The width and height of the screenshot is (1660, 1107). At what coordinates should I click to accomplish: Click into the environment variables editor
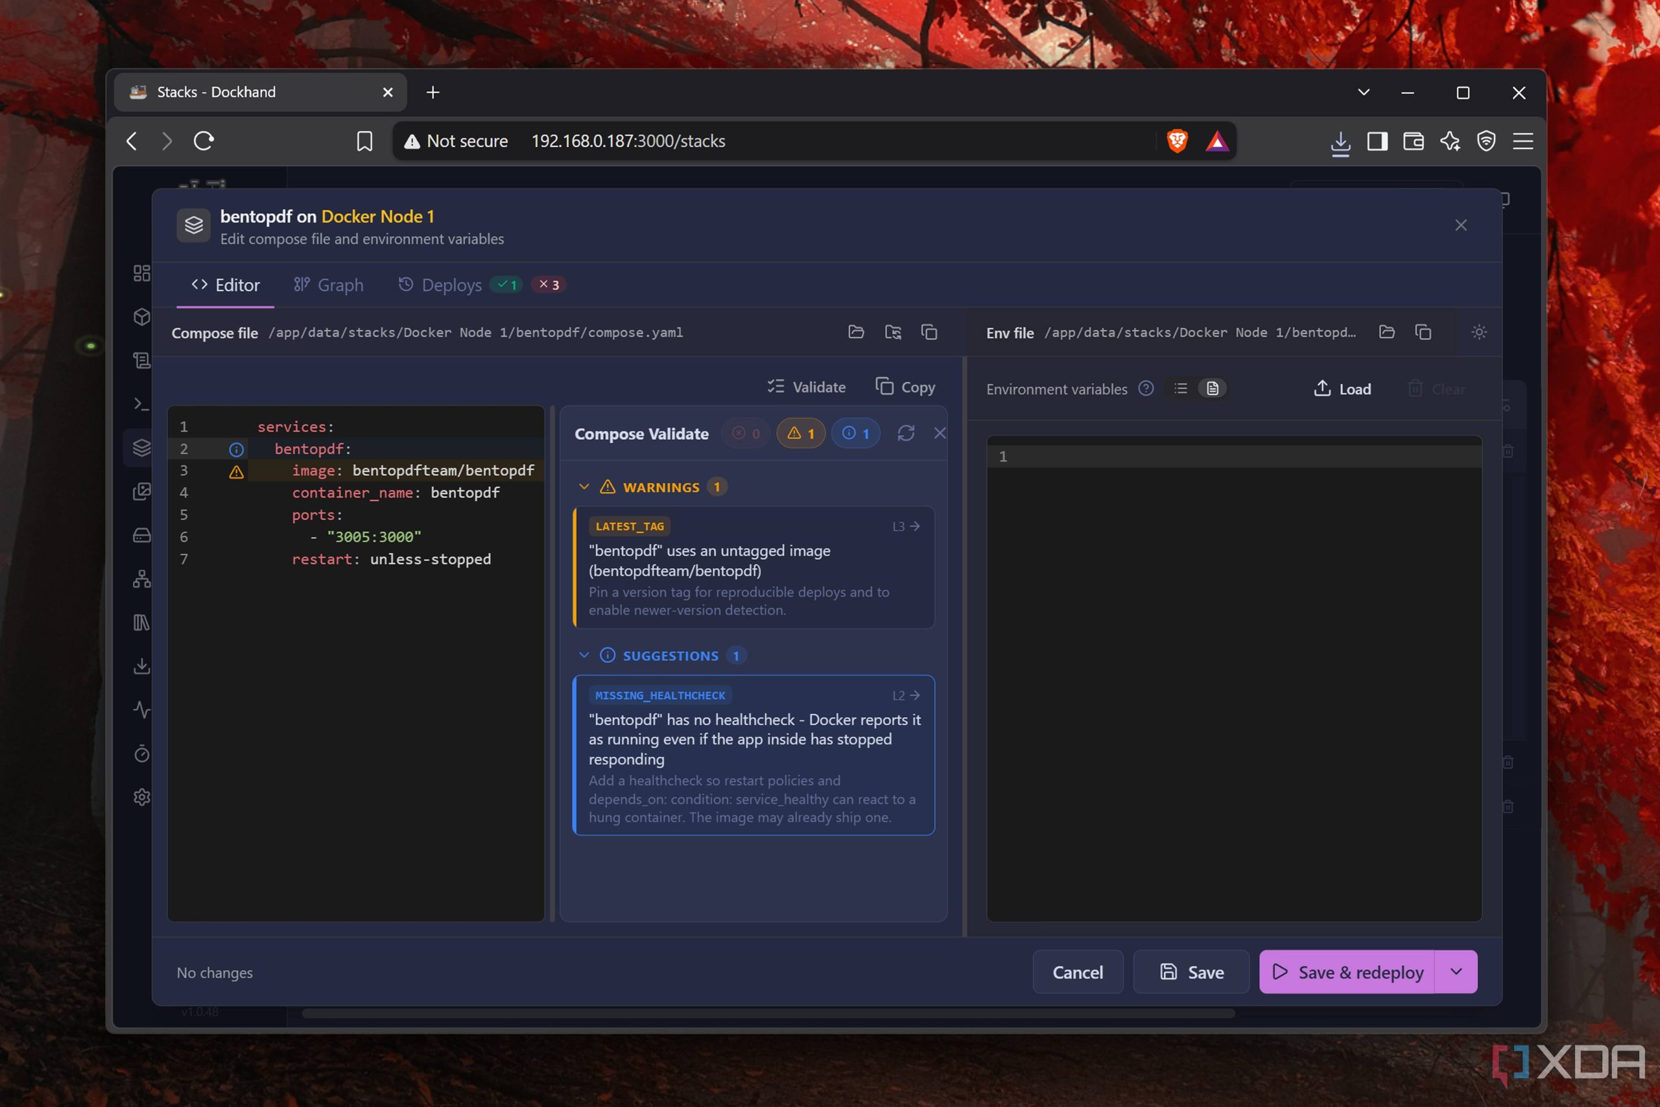click(x=1234, y=678)
